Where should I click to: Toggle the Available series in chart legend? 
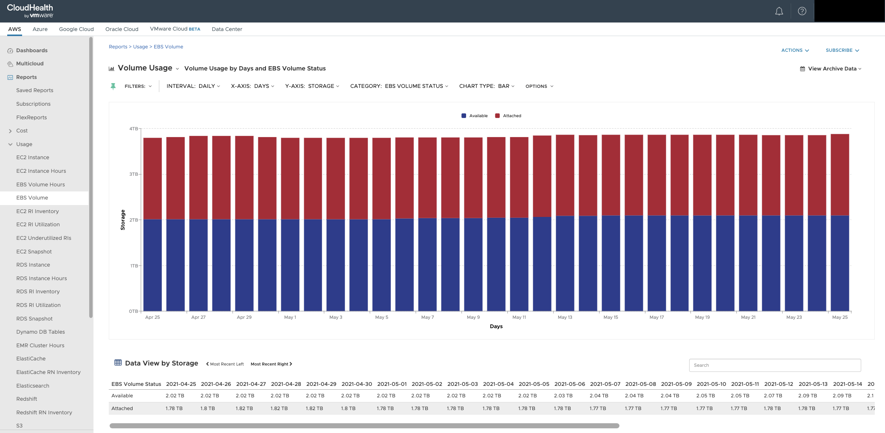coord(475,116)
